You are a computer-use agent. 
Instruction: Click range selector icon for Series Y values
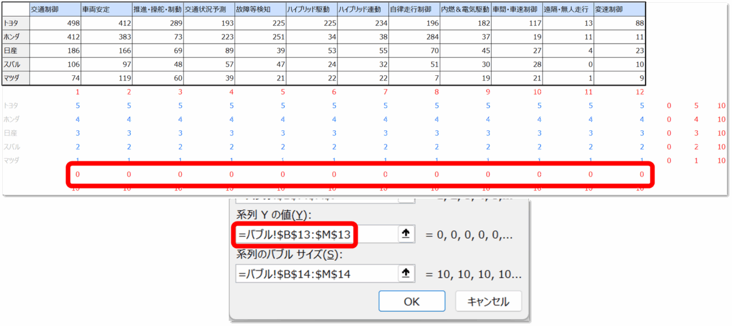pos(405,234)
